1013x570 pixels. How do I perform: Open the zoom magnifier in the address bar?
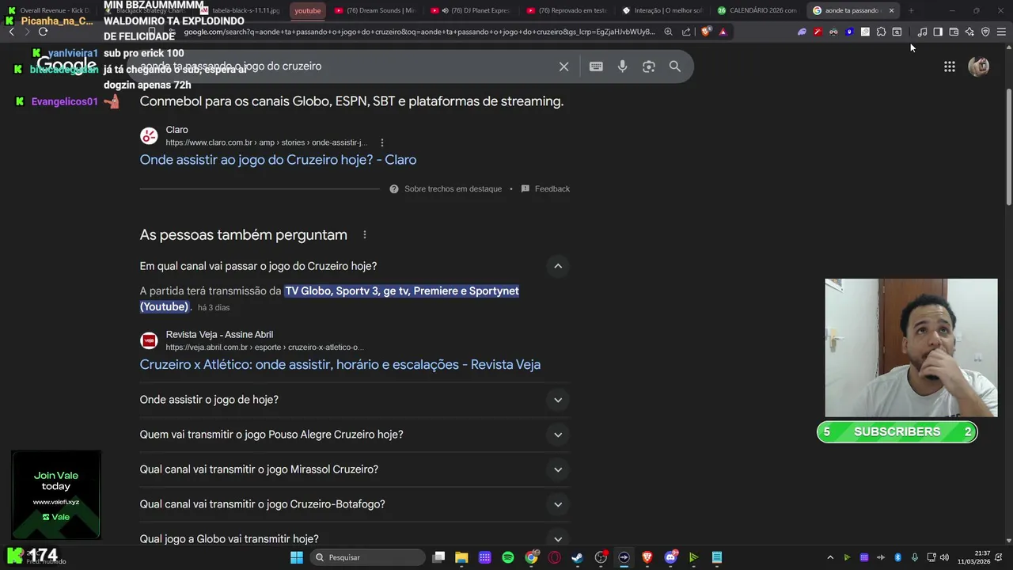coord(669,32)
